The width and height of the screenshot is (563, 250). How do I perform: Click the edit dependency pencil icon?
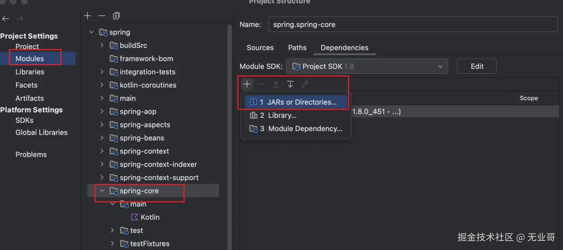pos(305,84)
